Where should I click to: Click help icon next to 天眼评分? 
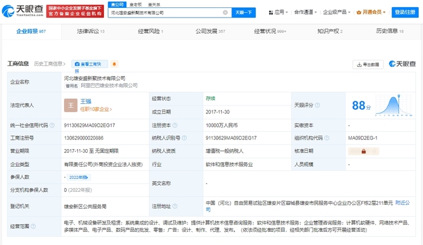pos(317,105)
